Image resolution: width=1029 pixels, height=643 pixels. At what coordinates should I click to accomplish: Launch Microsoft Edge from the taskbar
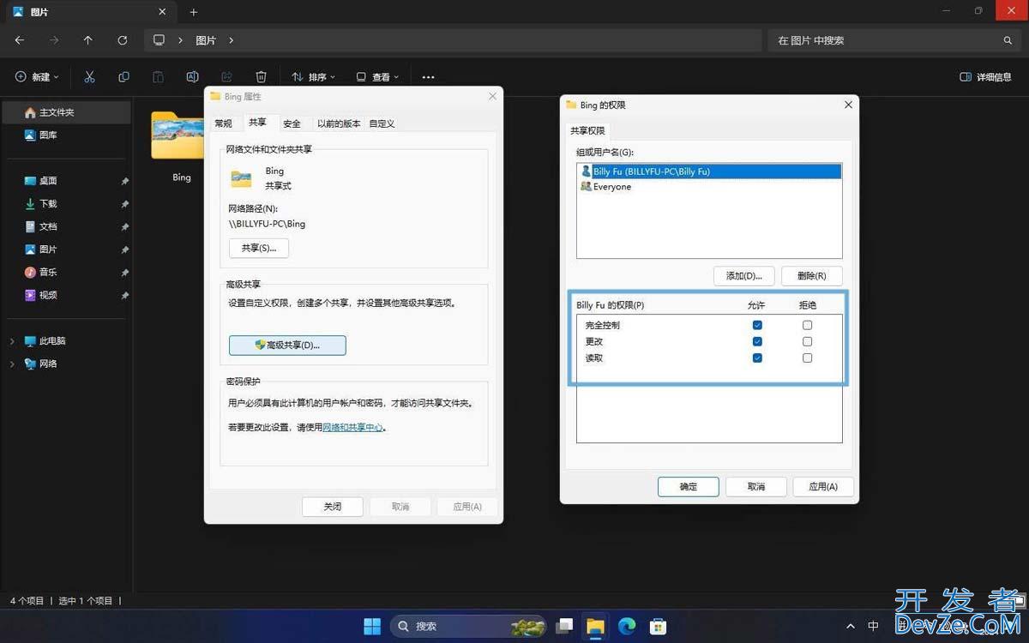point(627,626)
